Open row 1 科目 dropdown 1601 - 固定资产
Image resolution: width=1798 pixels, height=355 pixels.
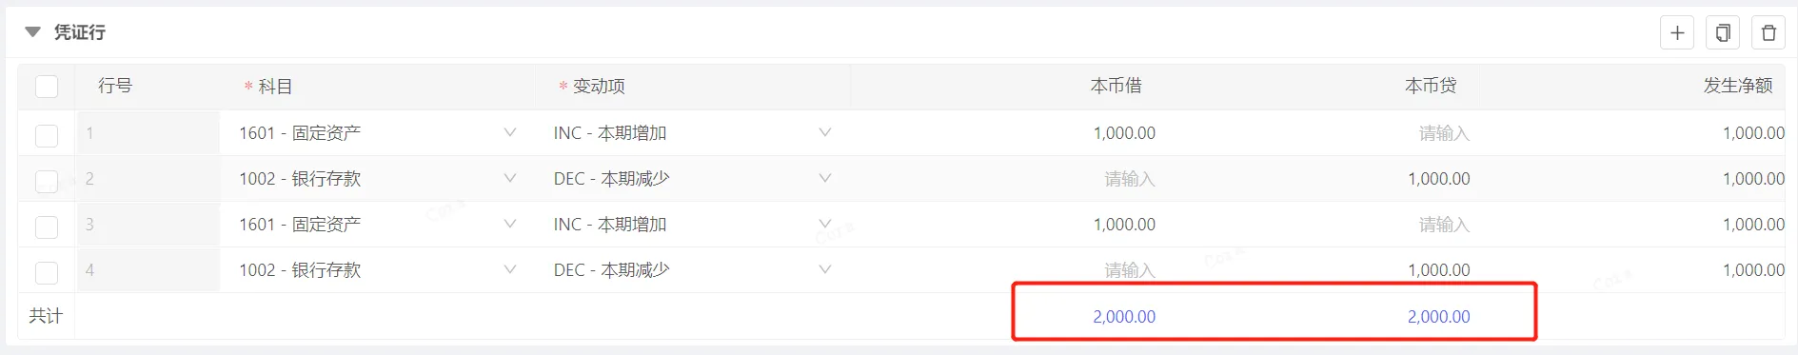pyautogui.click(x=377, y=133)
